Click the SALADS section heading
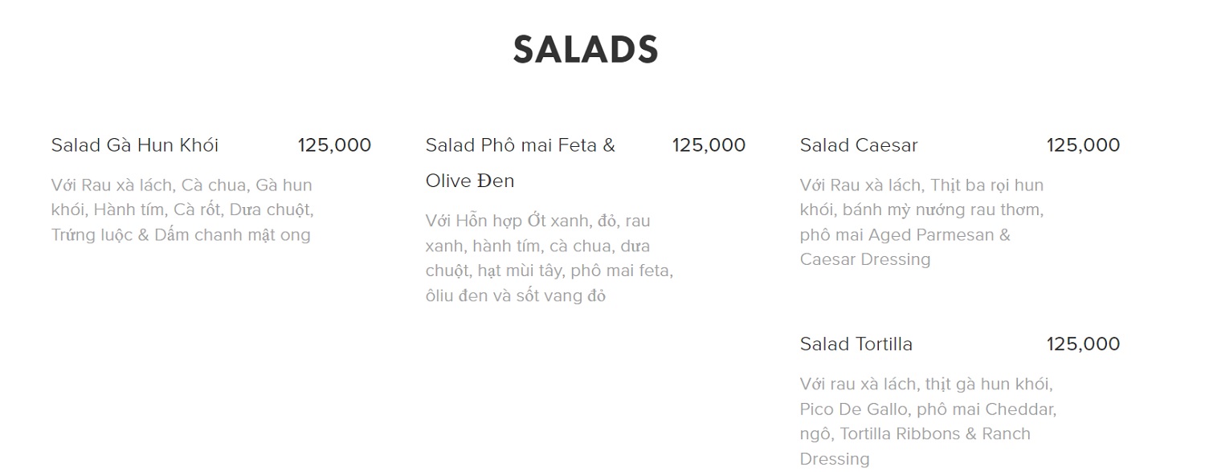The height and width of the screenshot is (472, 1205). (x=586, y=50)
